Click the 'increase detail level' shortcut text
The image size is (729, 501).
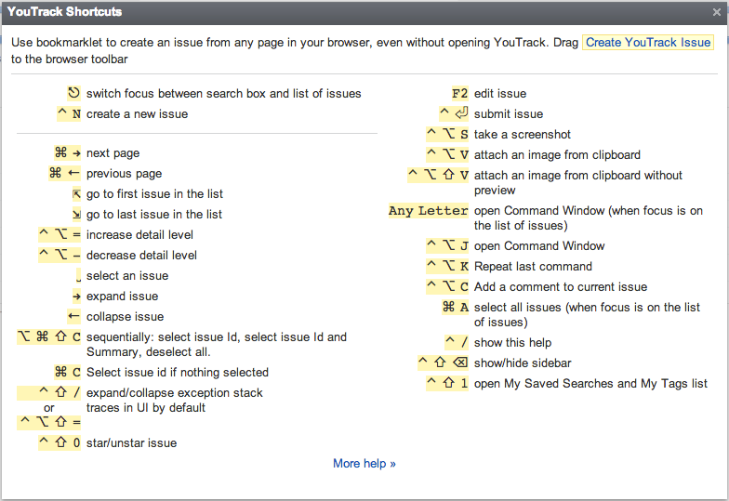[x=140, y=235]
